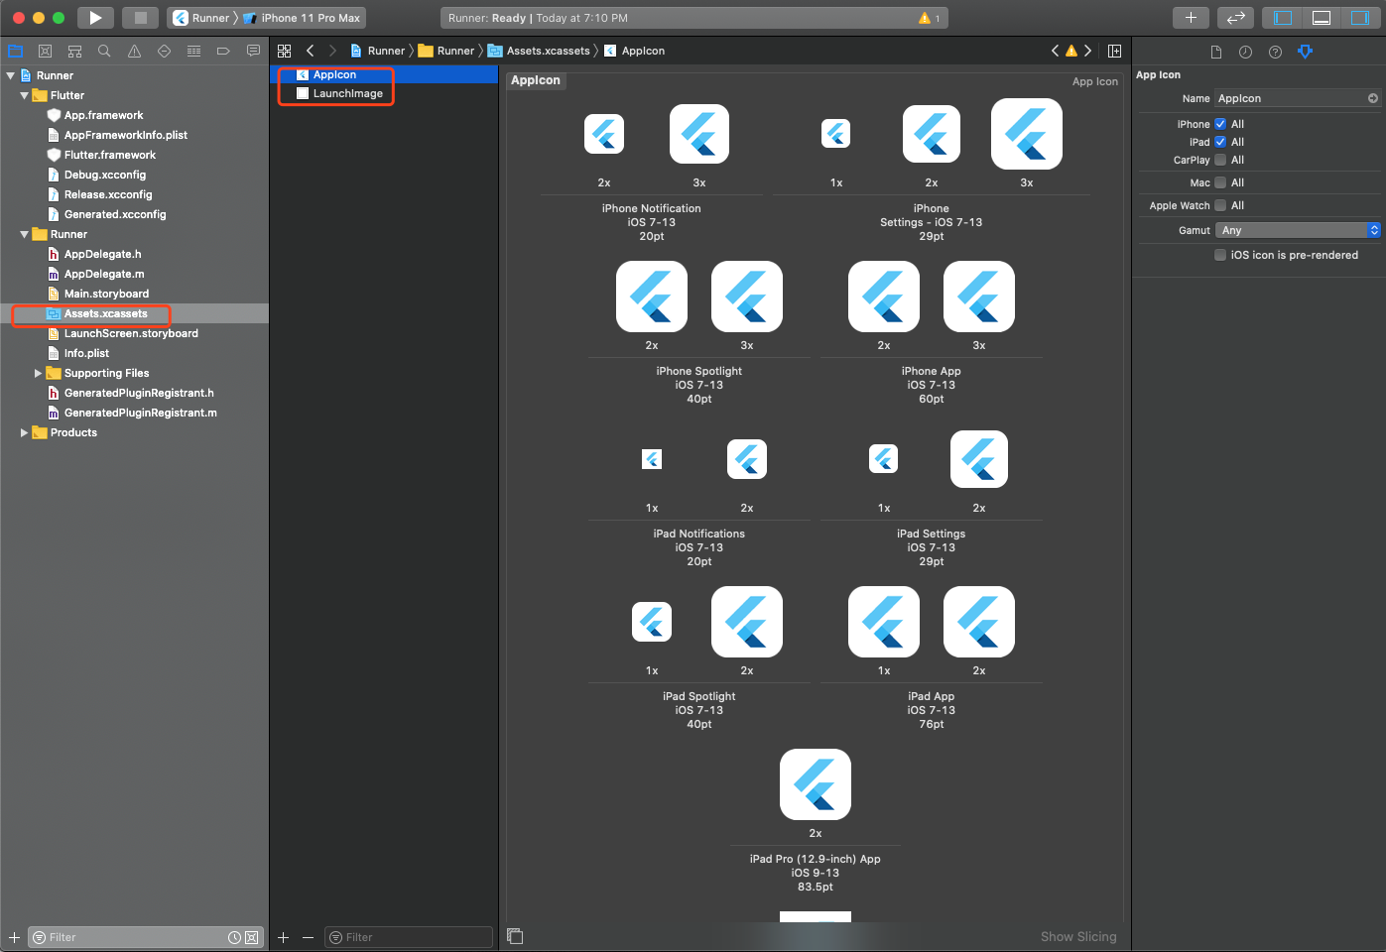This screenshot has width=1386, height=952.
Task: Open Main.storyboard file
Action: click(106, 294)
